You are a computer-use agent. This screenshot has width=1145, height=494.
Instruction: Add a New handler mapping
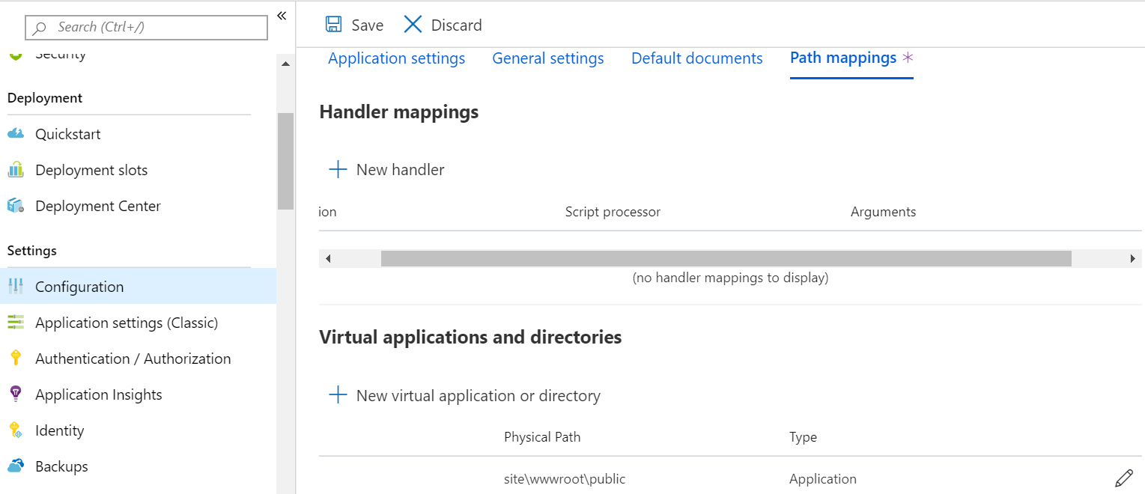[x=386, y=170]
